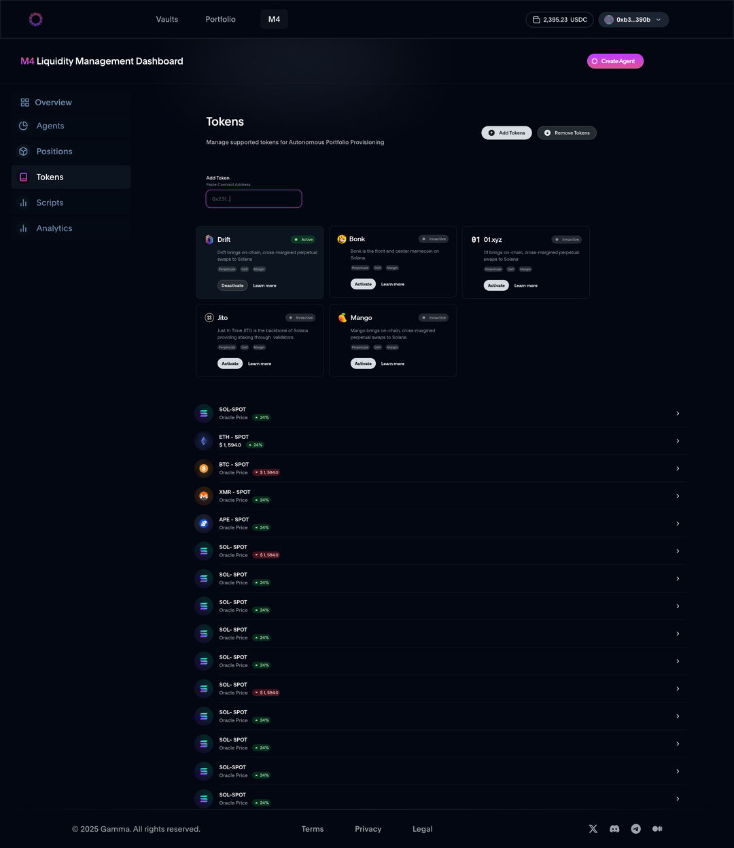Click the wallet avatar icon for 0xb3...390b
Screen dimensions: 734x848
click(609, 20)
